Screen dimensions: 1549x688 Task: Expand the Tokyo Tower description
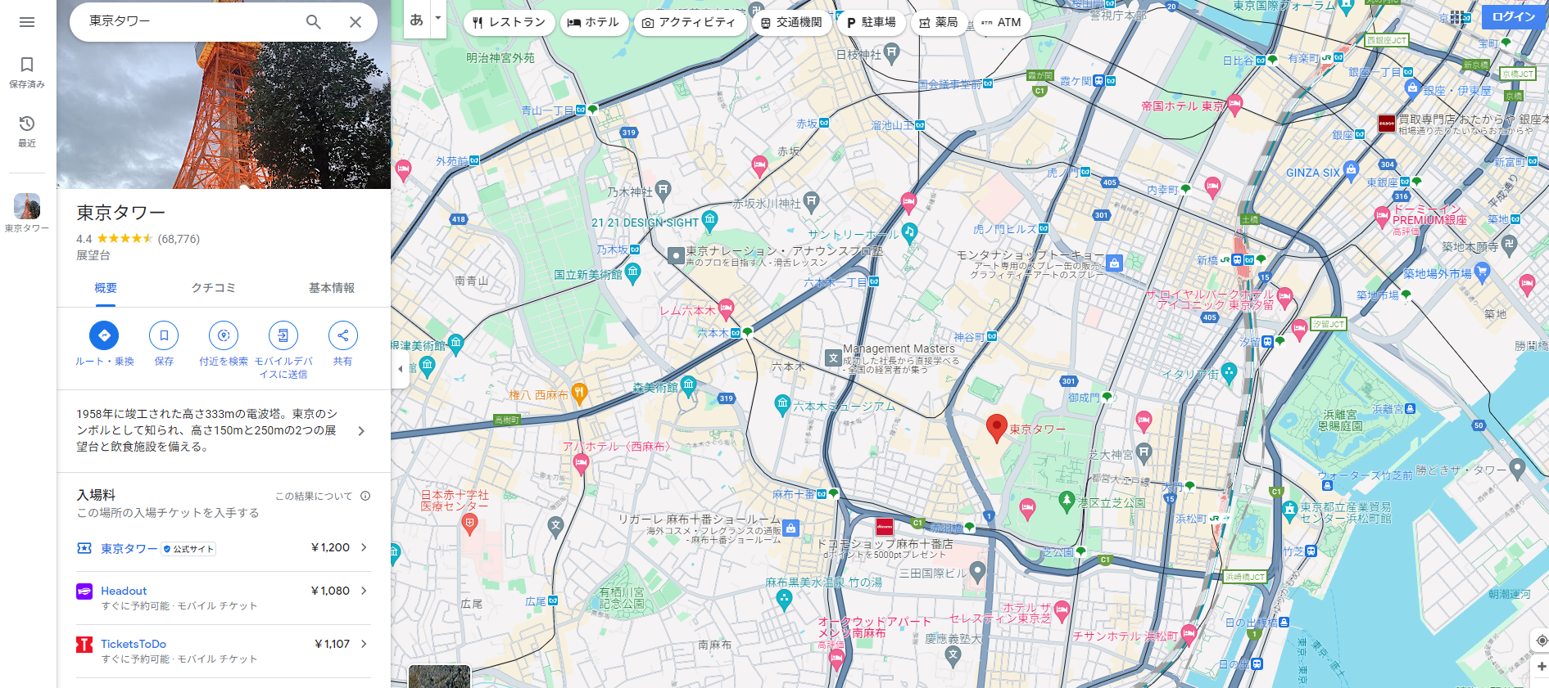click(361, 431)
